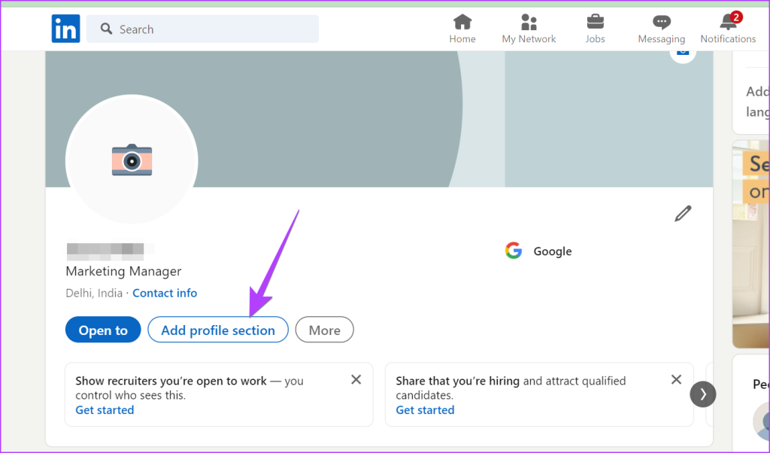
Task: Click the Google company logo
Action: pyautogui.click(x=513, y=251)
